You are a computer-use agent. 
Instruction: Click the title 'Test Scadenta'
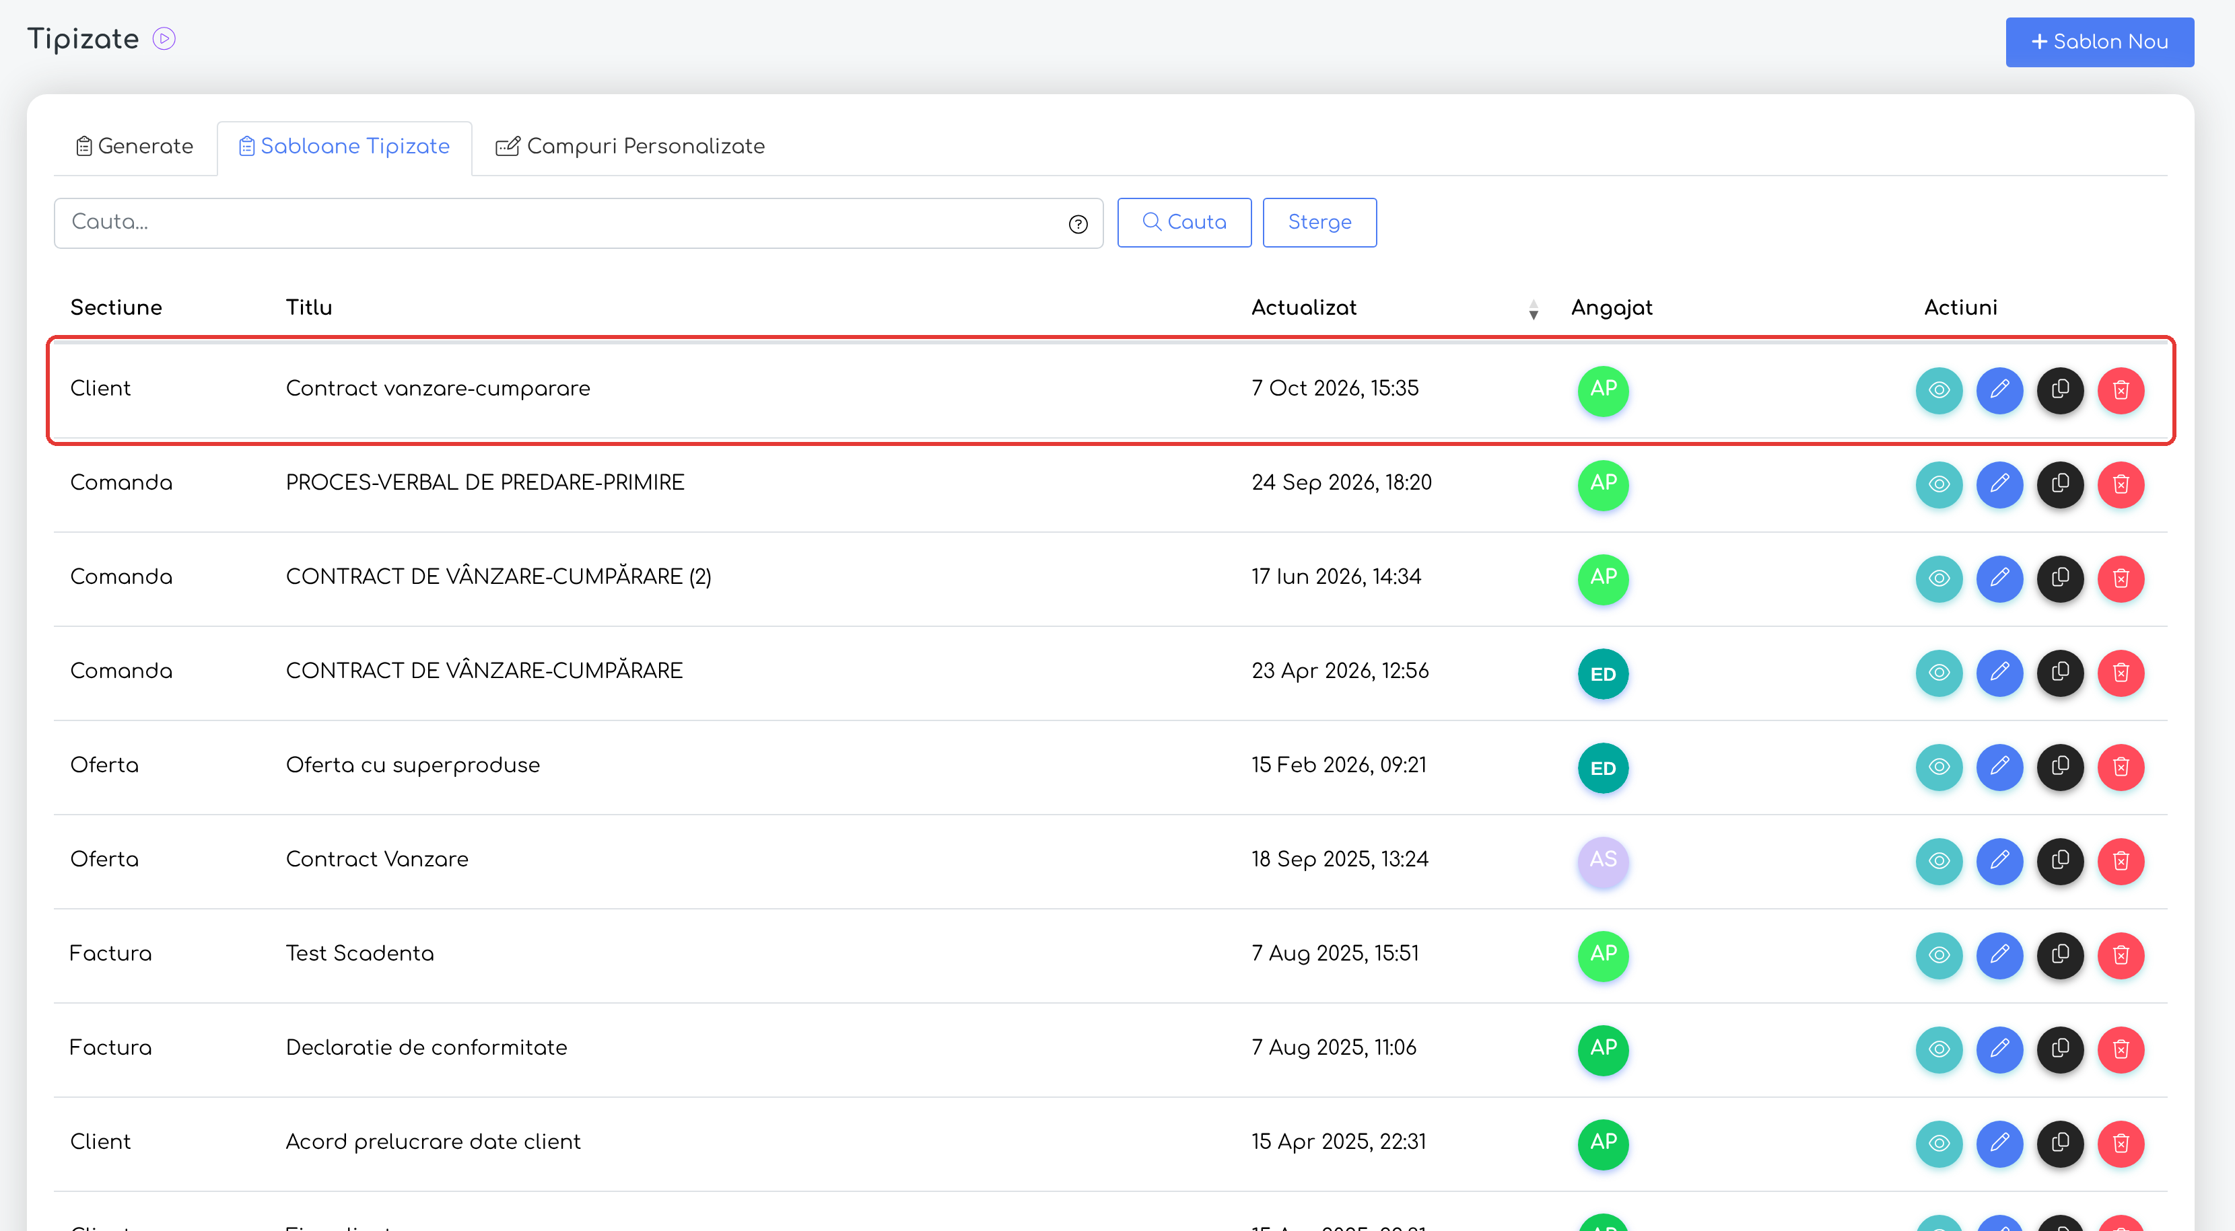359,954
